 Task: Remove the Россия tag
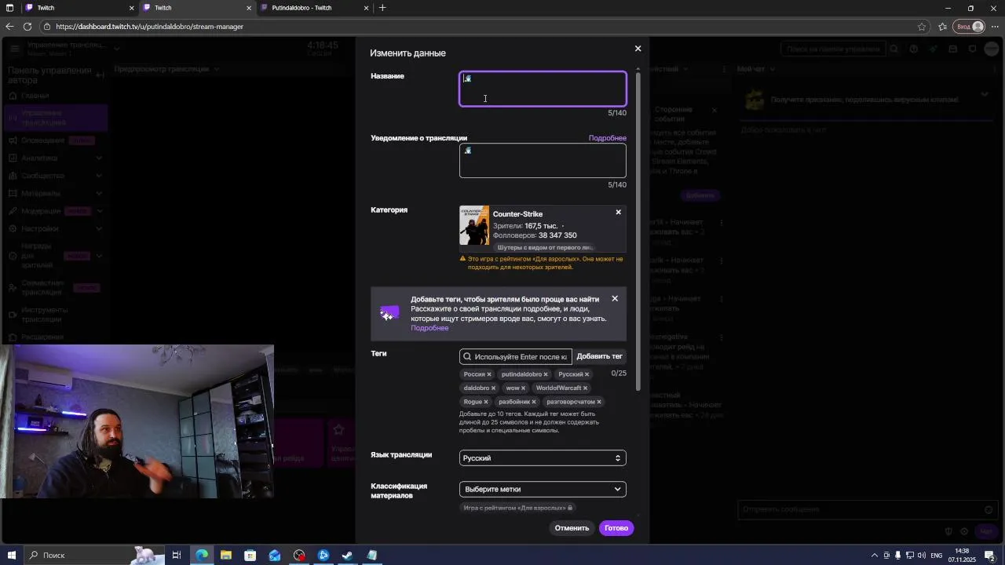pyautogui.click(x=488, y=374)
